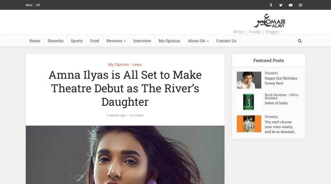This screenshot has width=331, height=184.
Task: Click Showbiz tag above Sunny Deol post
Action: pyautogui.click(x=271, y=73)
